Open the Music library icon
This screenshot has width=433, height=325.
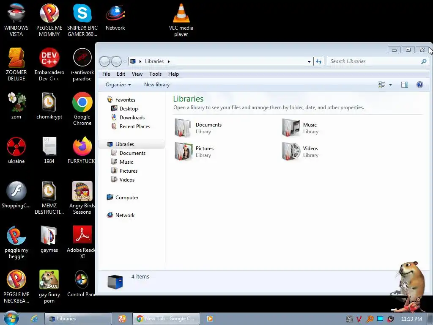pyautogui.click(x=291, y=128)
